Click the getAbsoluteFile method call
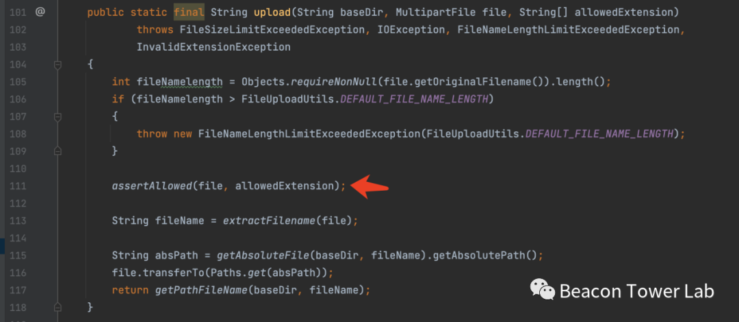This screenshot has height=322, width=739. tap(260, 256)
